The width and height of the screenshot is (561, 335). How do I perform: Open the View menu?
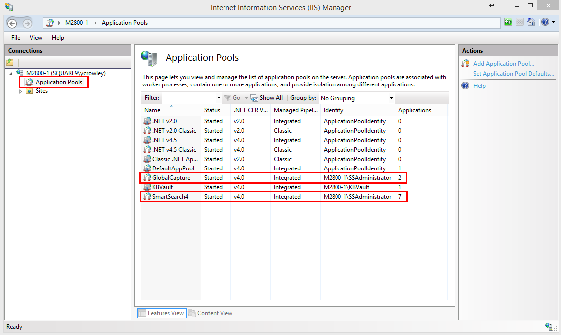pyautogui.click(x=35, y=37)
